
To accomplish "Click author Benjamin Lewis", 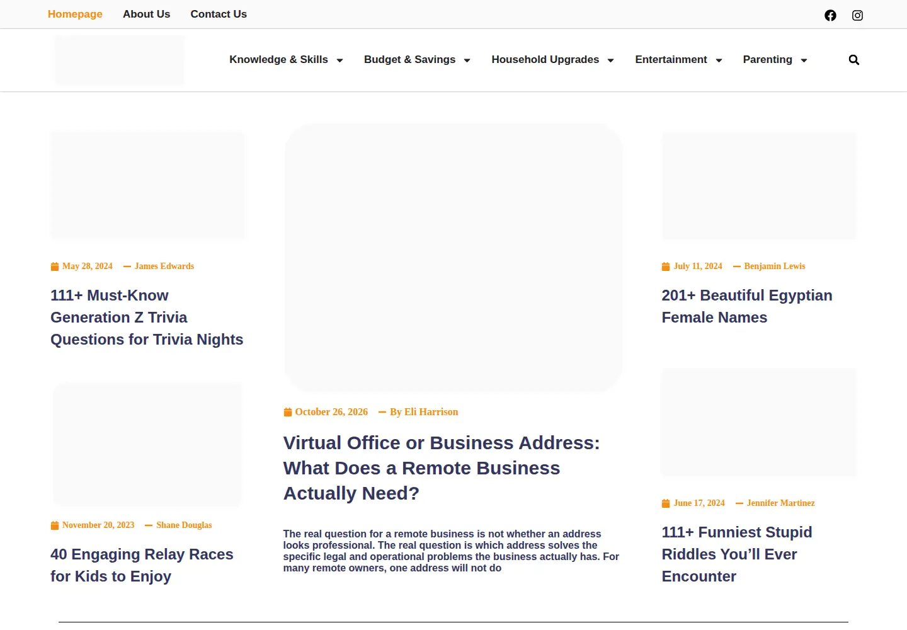I will 775,266.
